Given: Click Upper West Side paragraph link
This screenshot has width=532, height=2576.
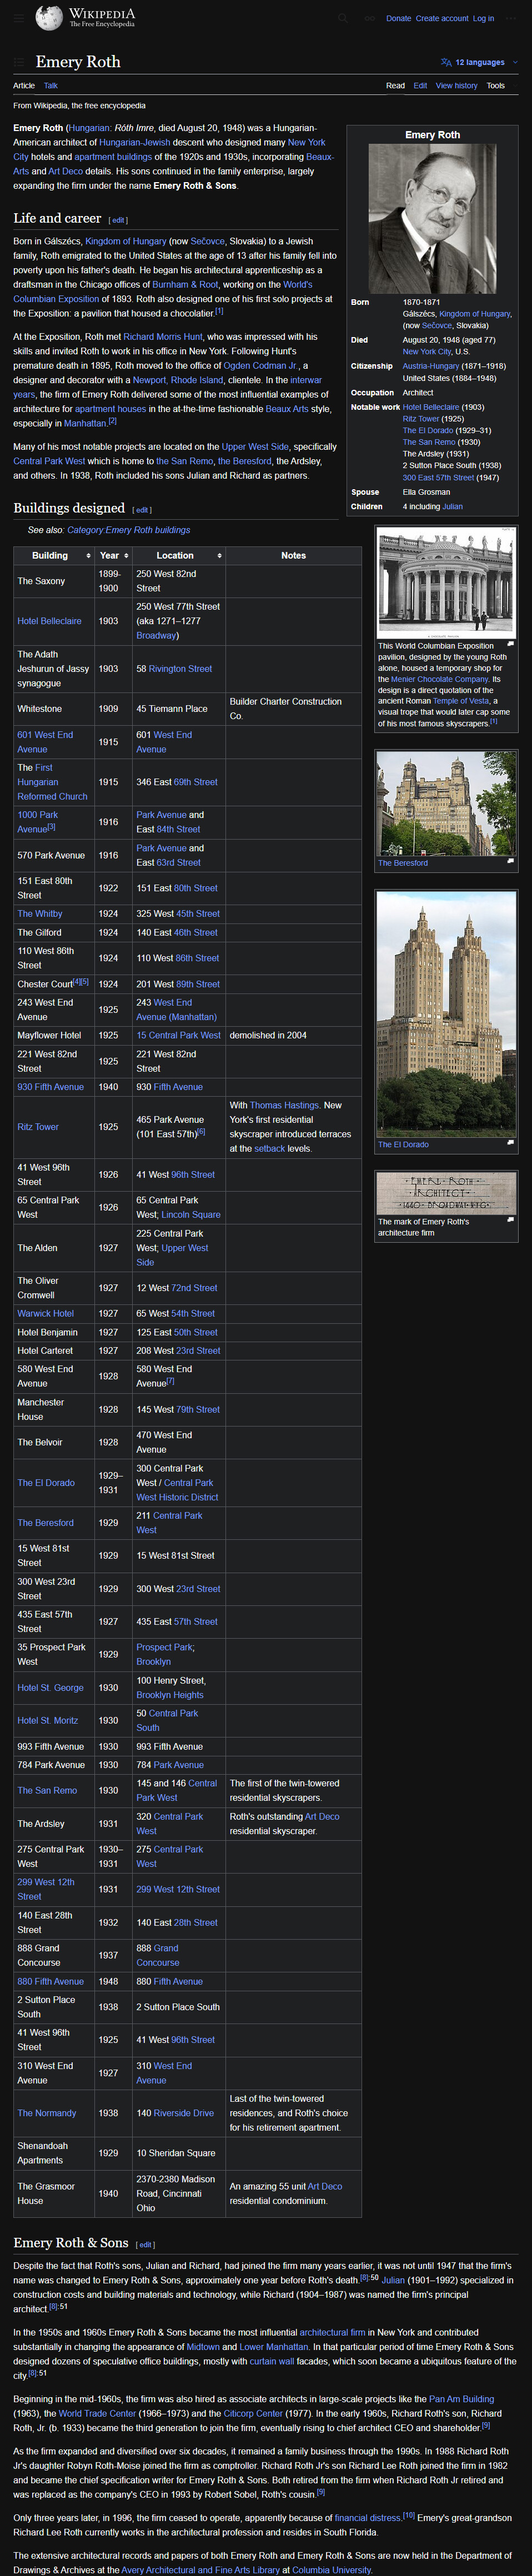Looking at the screenshot, I should 255,447.
